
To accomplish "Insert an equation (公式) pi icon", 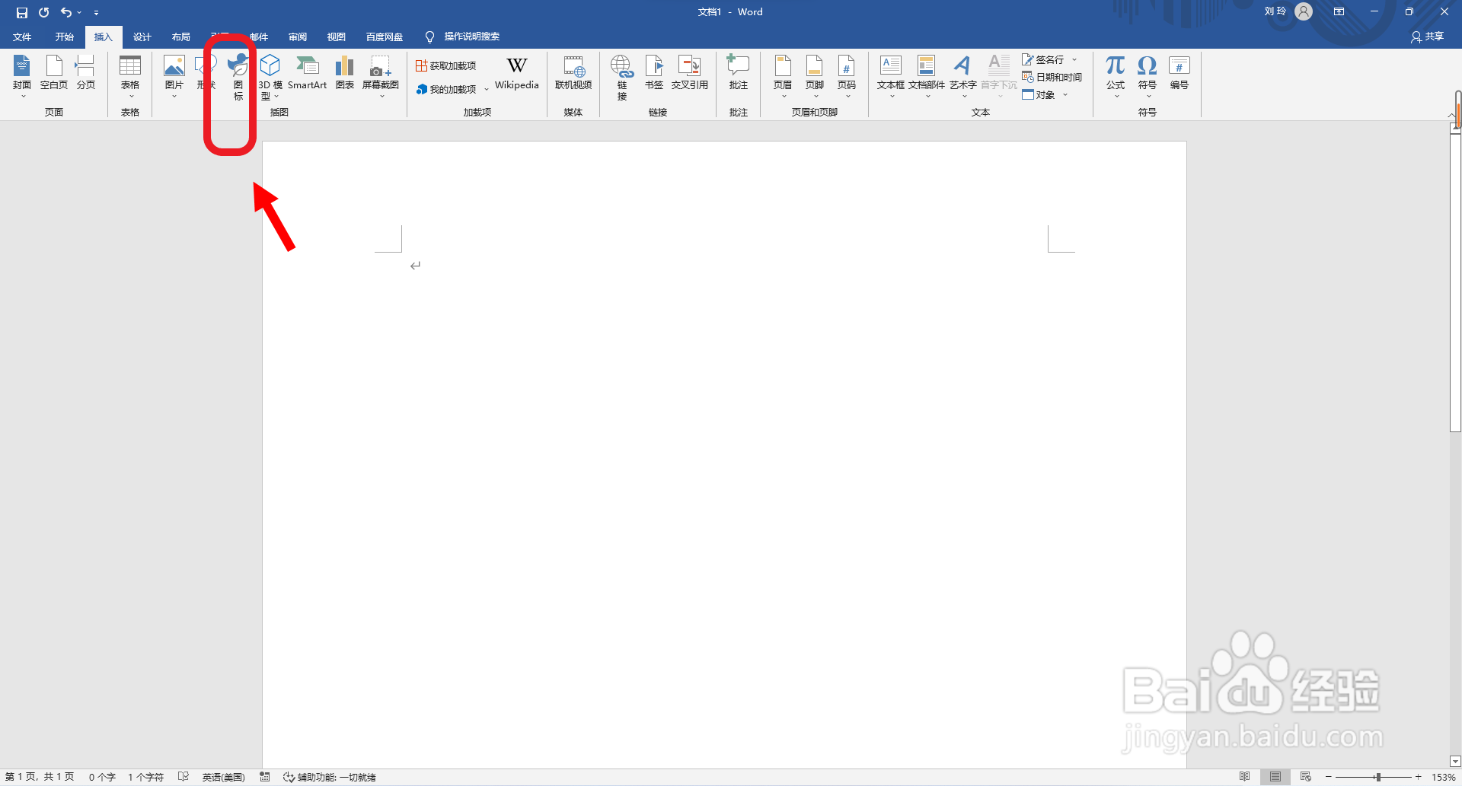I will [1116, 65].
